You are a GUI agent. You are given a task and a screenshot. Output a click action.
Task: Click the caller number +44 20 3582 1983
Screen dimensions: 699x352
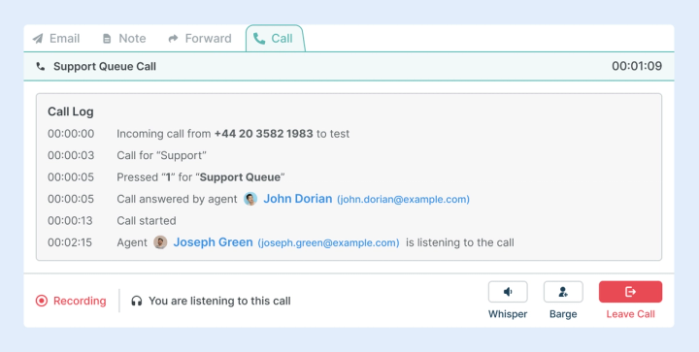tap(264, 134)
